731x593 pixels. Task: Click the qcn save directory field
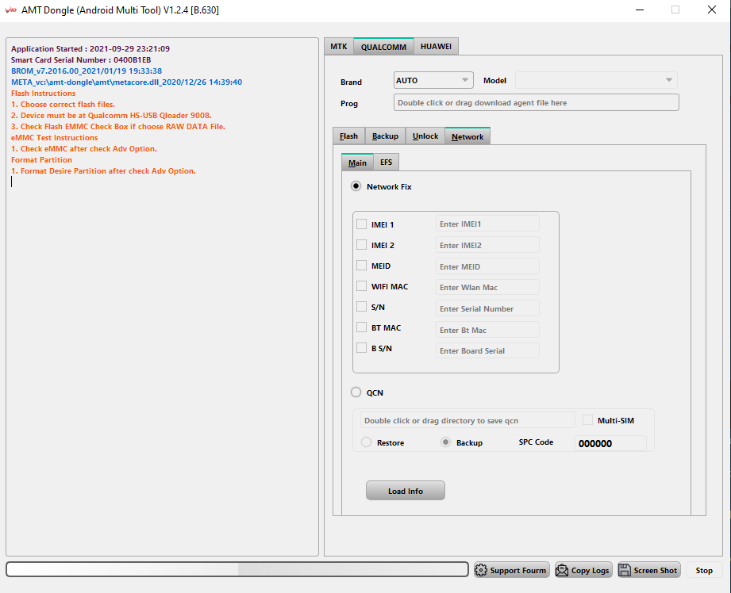pyautogui.click(x=467, y=420)
